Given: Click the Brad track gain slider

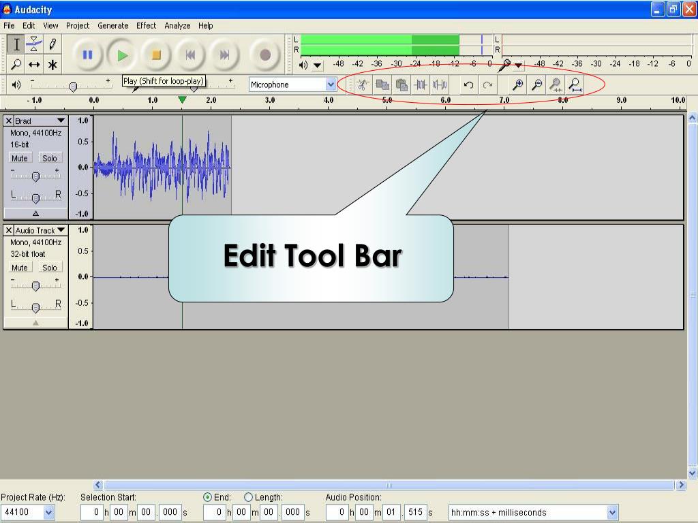Looking at the screenshot, I should (35, 176).
